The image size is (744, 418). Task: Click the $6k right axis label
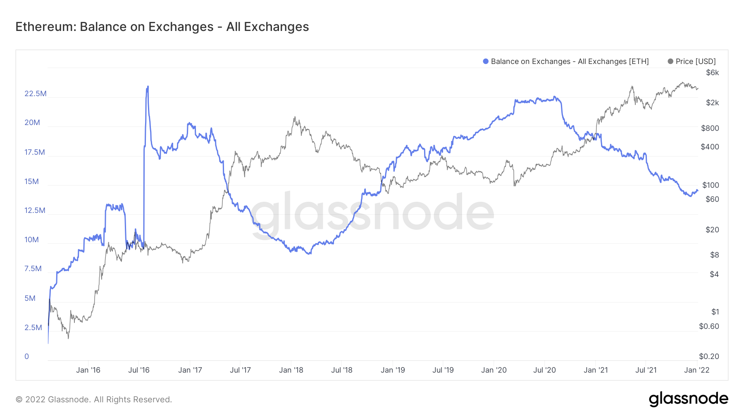coord(712,73)
